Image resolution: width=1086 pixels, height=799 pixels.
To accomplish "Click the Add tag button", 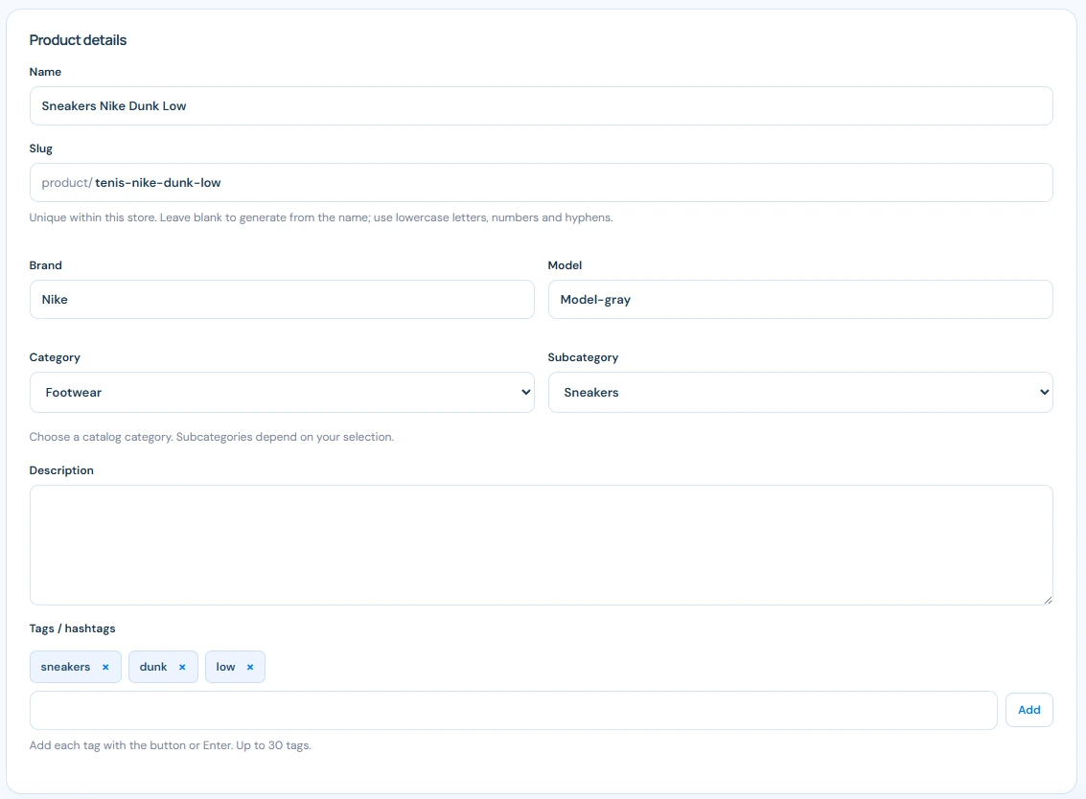I will click(x=1028, y=710).
